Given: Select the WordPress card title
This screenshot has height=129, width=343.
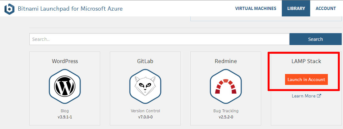Looking at the screenshot, I should click(65, 61).
